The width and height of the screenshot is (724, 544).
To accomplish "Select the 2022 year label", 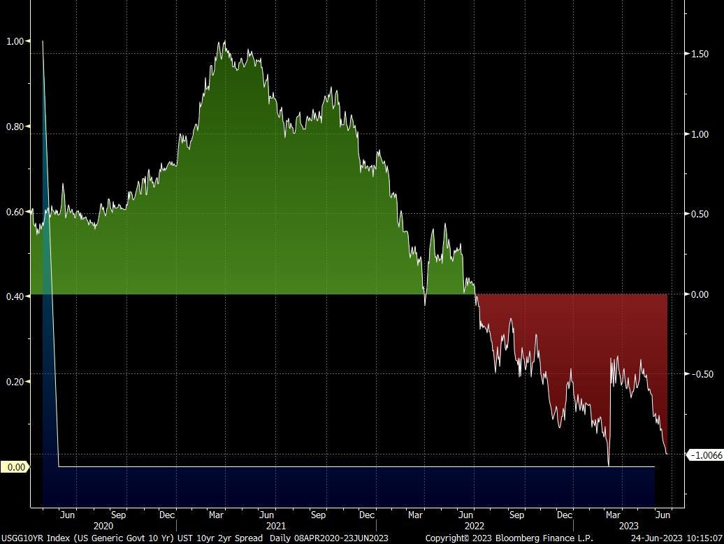I will (x=475, y=526).
